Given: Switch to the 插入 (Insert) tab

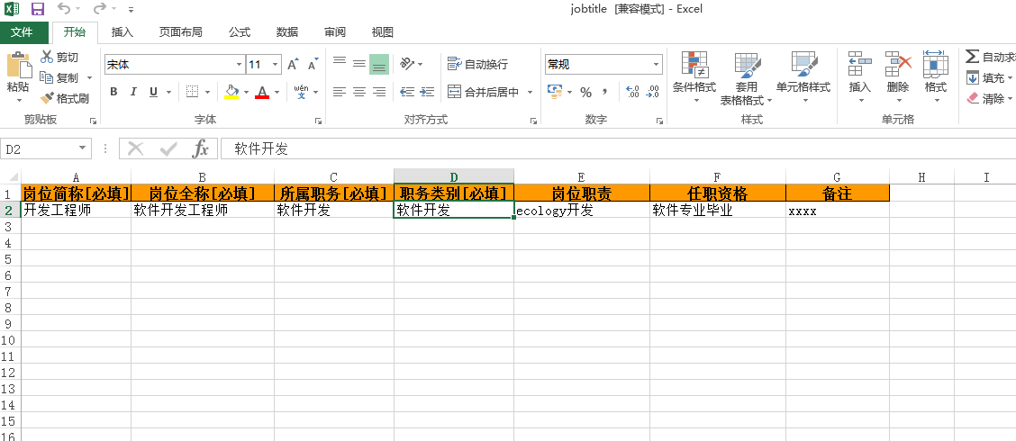Looking at the screenshot, I should (x=122, y=32).
